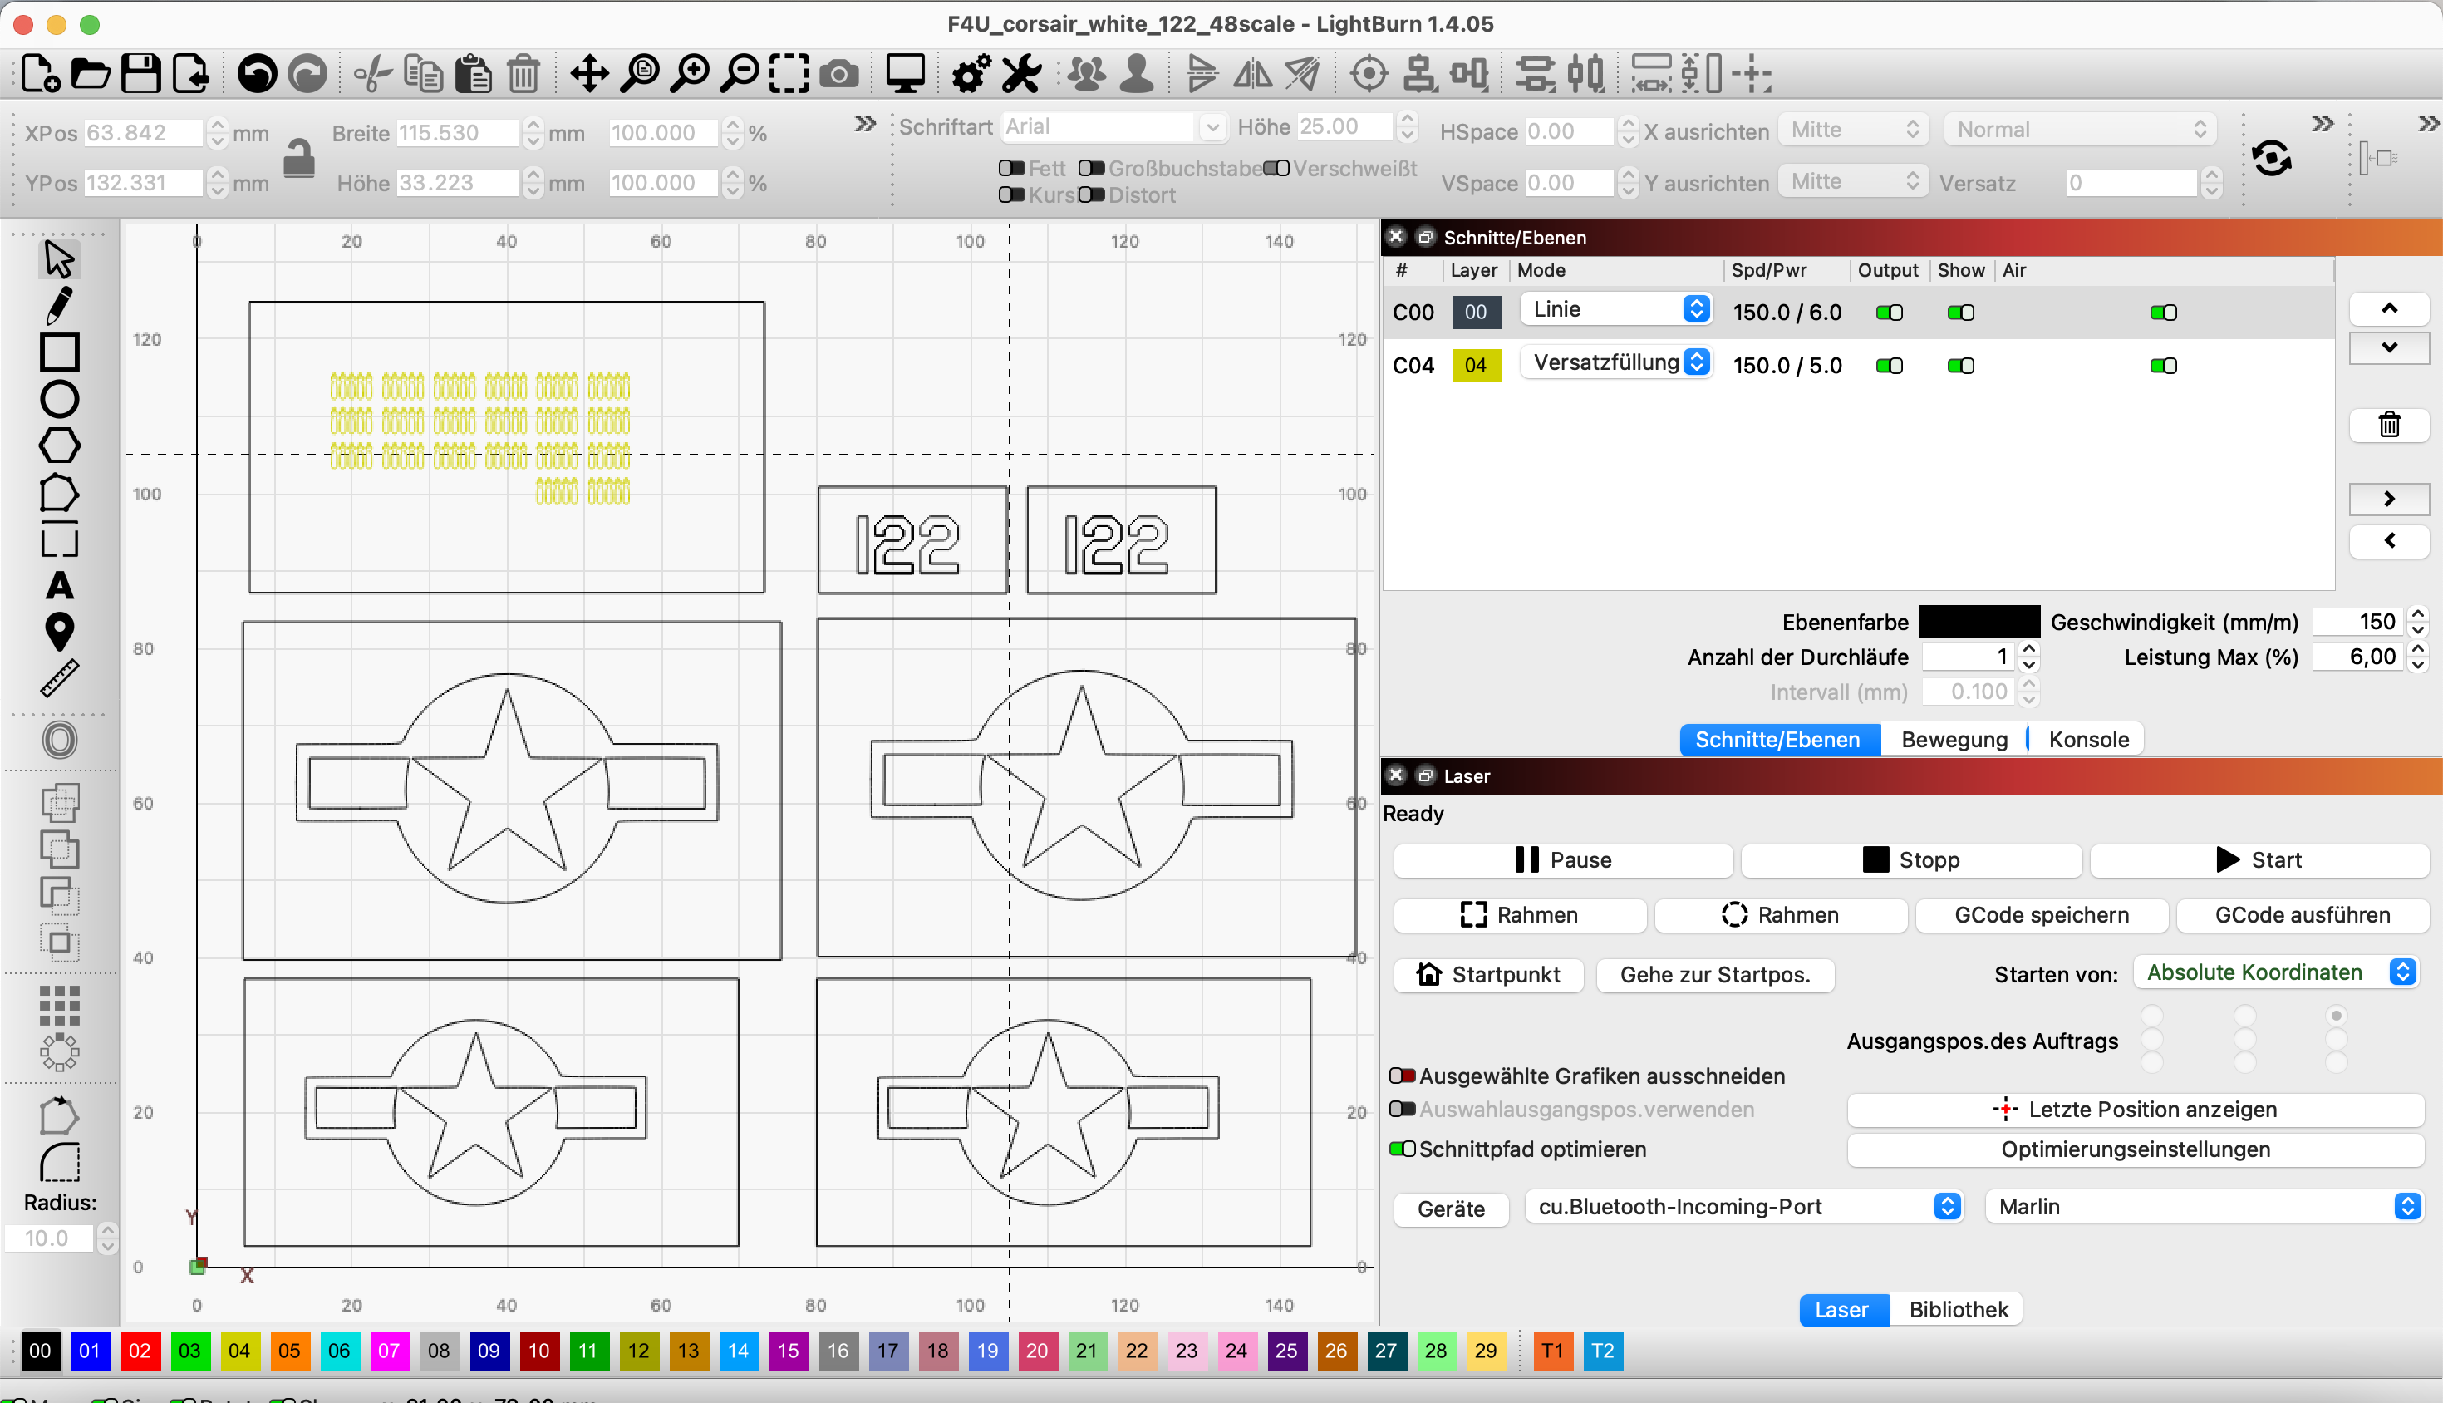This screenshot has width=2443, height=1403.
Task: Activate the pan/move view tool
Action: click(588, 73)
